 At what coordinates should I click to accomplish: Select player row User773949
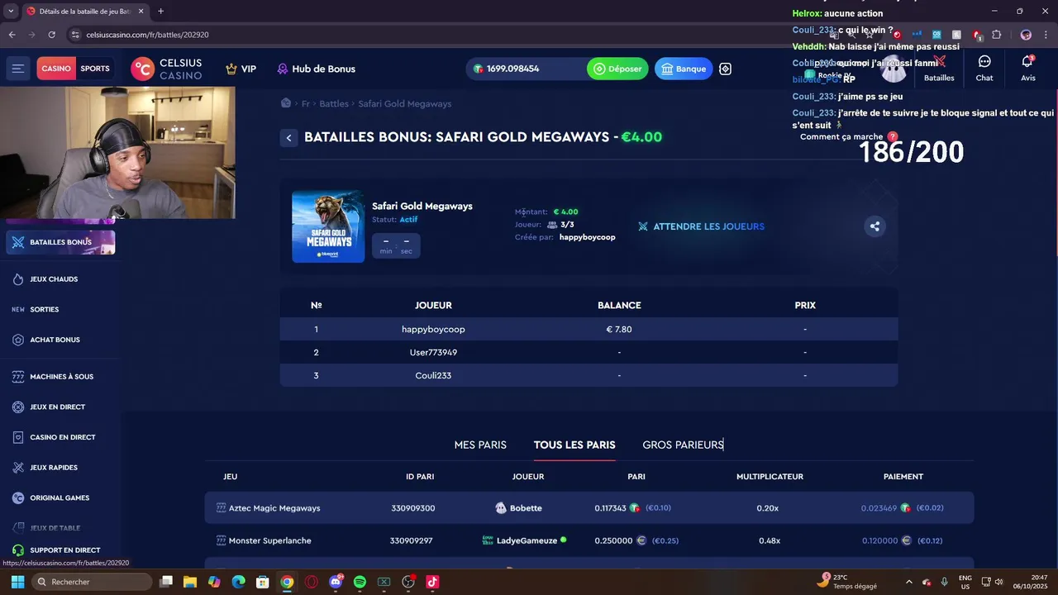[x=589, y=352]
